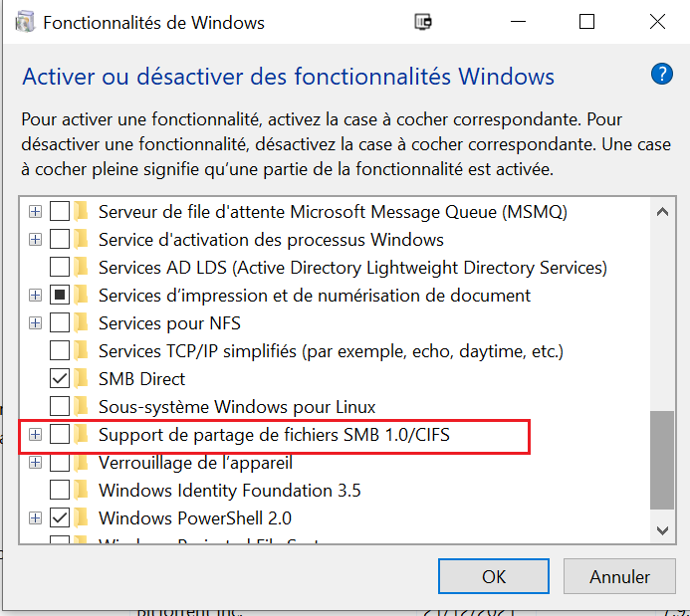Expand the Serveur de file d'attente MSMQ node
The image size is (690, 616).
(x=35, y=212)
